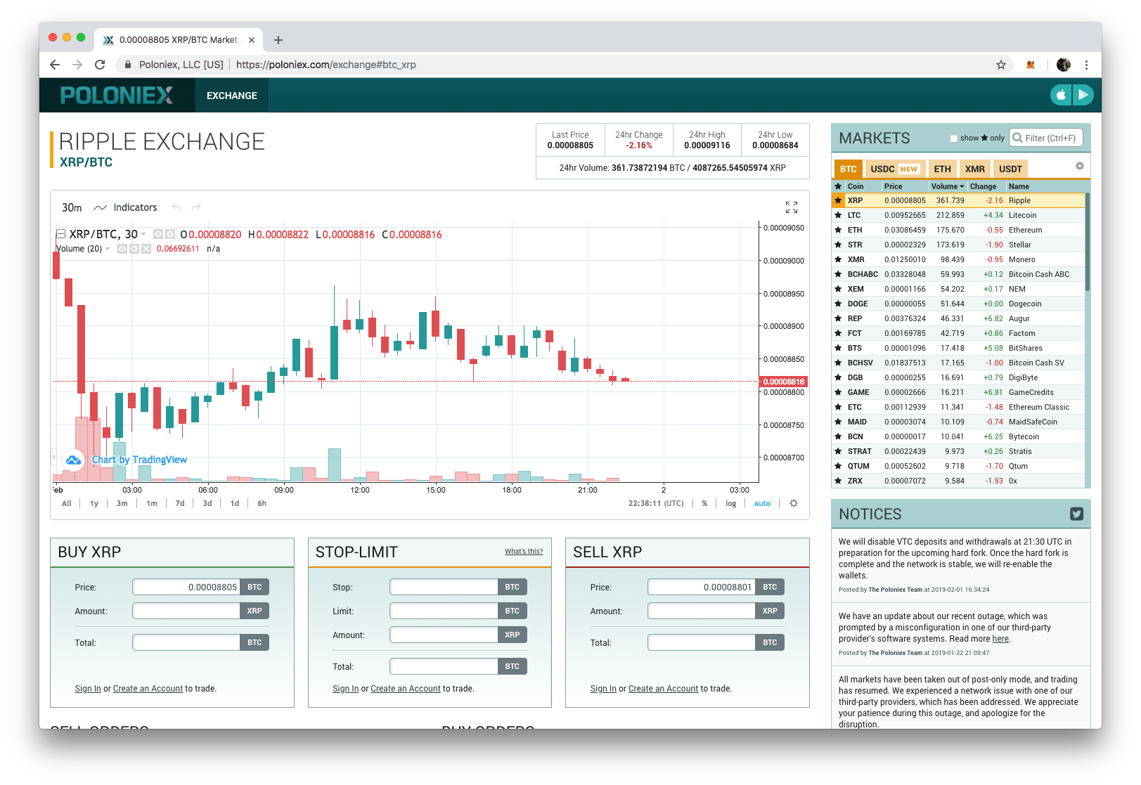Viewport: 1141px width, 785px height.
Task: Toggle log scale on chart
Action: point(731,503)
